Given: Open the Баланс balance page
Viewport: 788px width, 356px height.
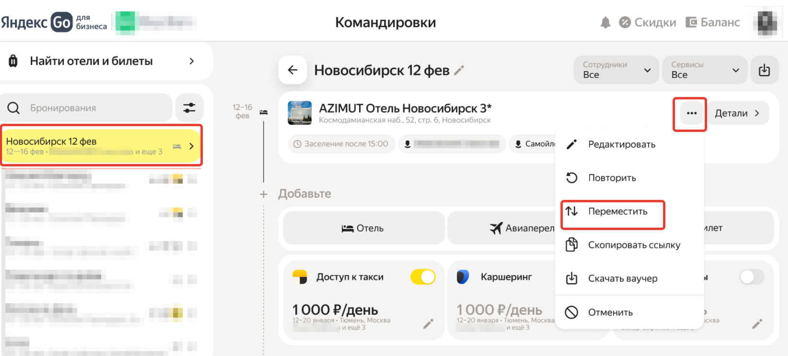Looking at the screenshot, I should 713,22.
